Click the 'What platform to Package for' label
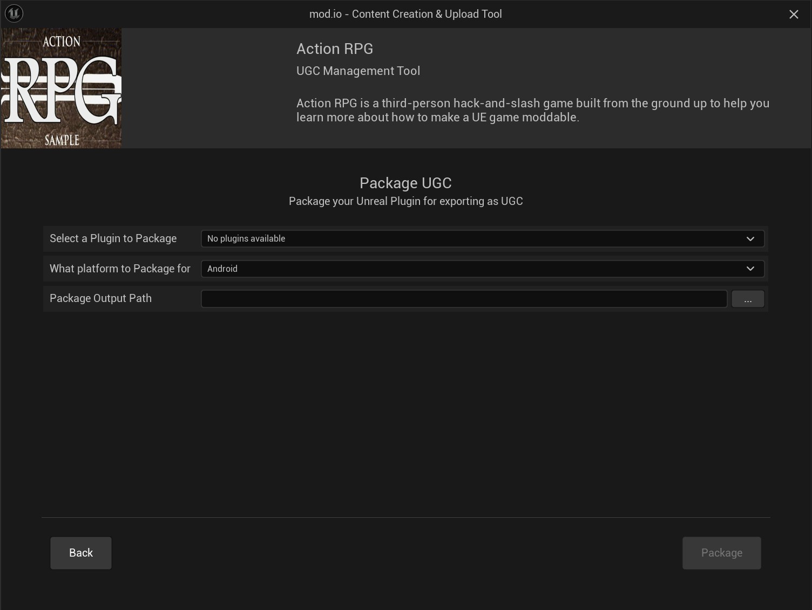812x610 pixels. tap(120, 268)
